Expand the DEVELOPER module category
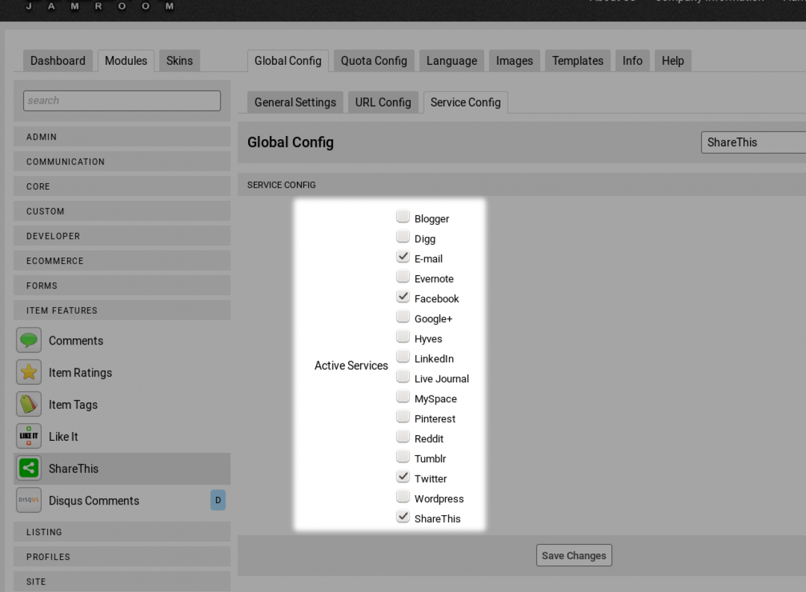The height and width of the screenshot is (592, 806). point(122,236)
